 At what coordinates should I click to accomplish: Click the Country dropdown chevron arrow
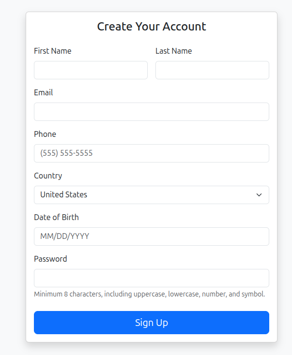(259, 195)
